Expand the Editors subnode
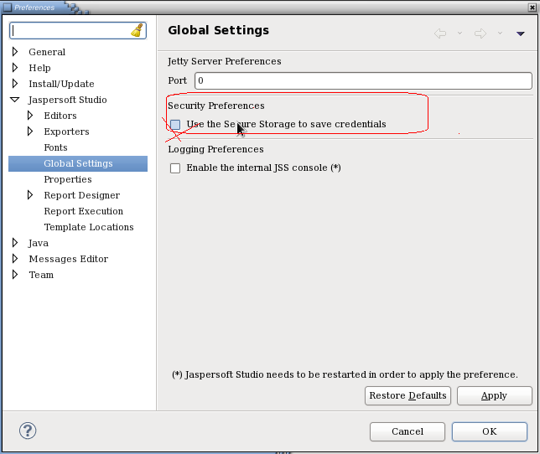Viewport: 540px width, 454px height. (x=30, y=116)
